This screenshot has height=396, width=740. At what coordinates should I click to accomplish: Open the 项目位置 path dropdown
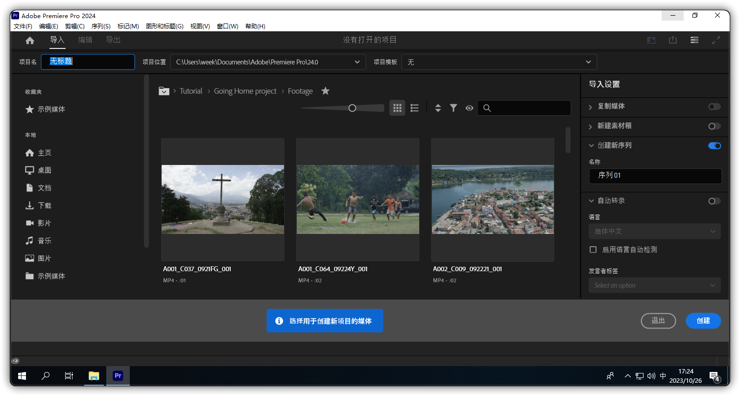[268, 62]
